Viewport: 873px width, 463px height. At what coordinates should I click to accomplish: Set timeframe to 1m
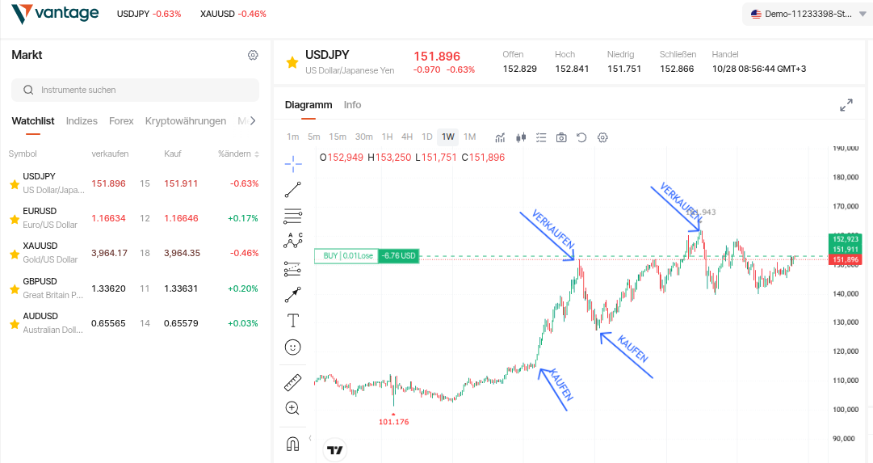[293, 137]
